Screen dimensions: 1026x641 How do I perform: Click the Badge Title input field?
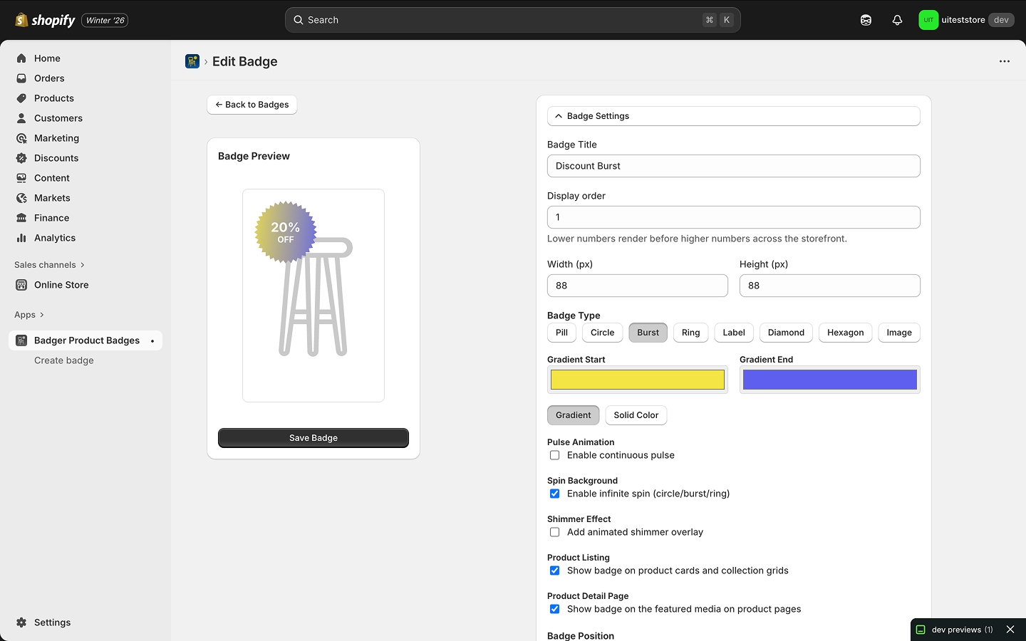click(733, 166)
